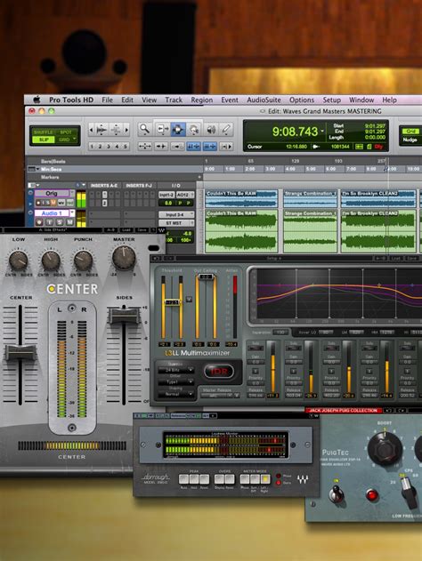Adjust the Center plugin MASTER knob
The image size is (422, 561).
click(124, 258)
